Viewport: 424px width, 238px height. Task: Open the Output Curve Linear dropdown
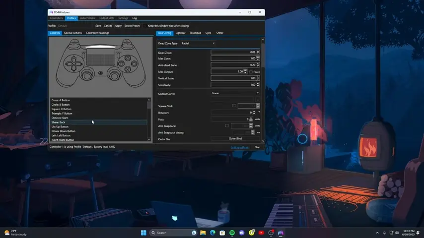[235, 93]
